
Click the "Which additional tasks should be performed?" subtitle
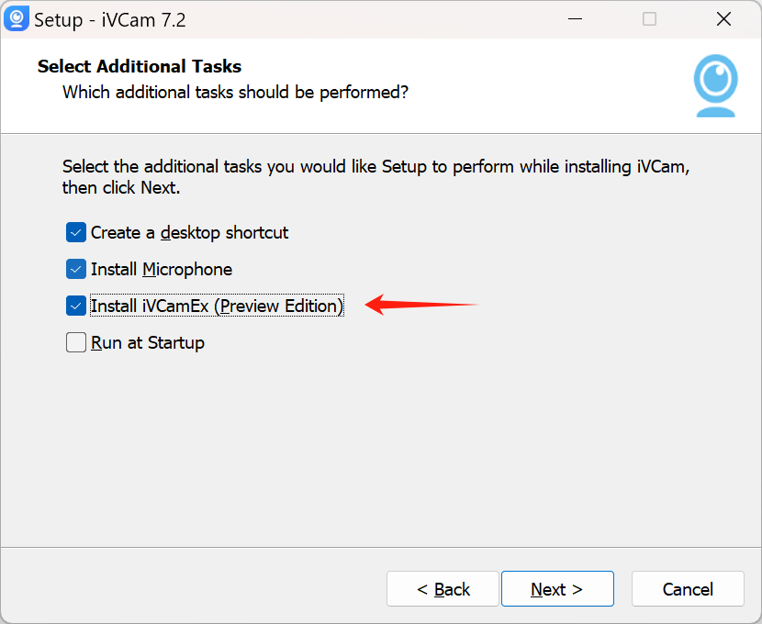[x=235, y=92]
